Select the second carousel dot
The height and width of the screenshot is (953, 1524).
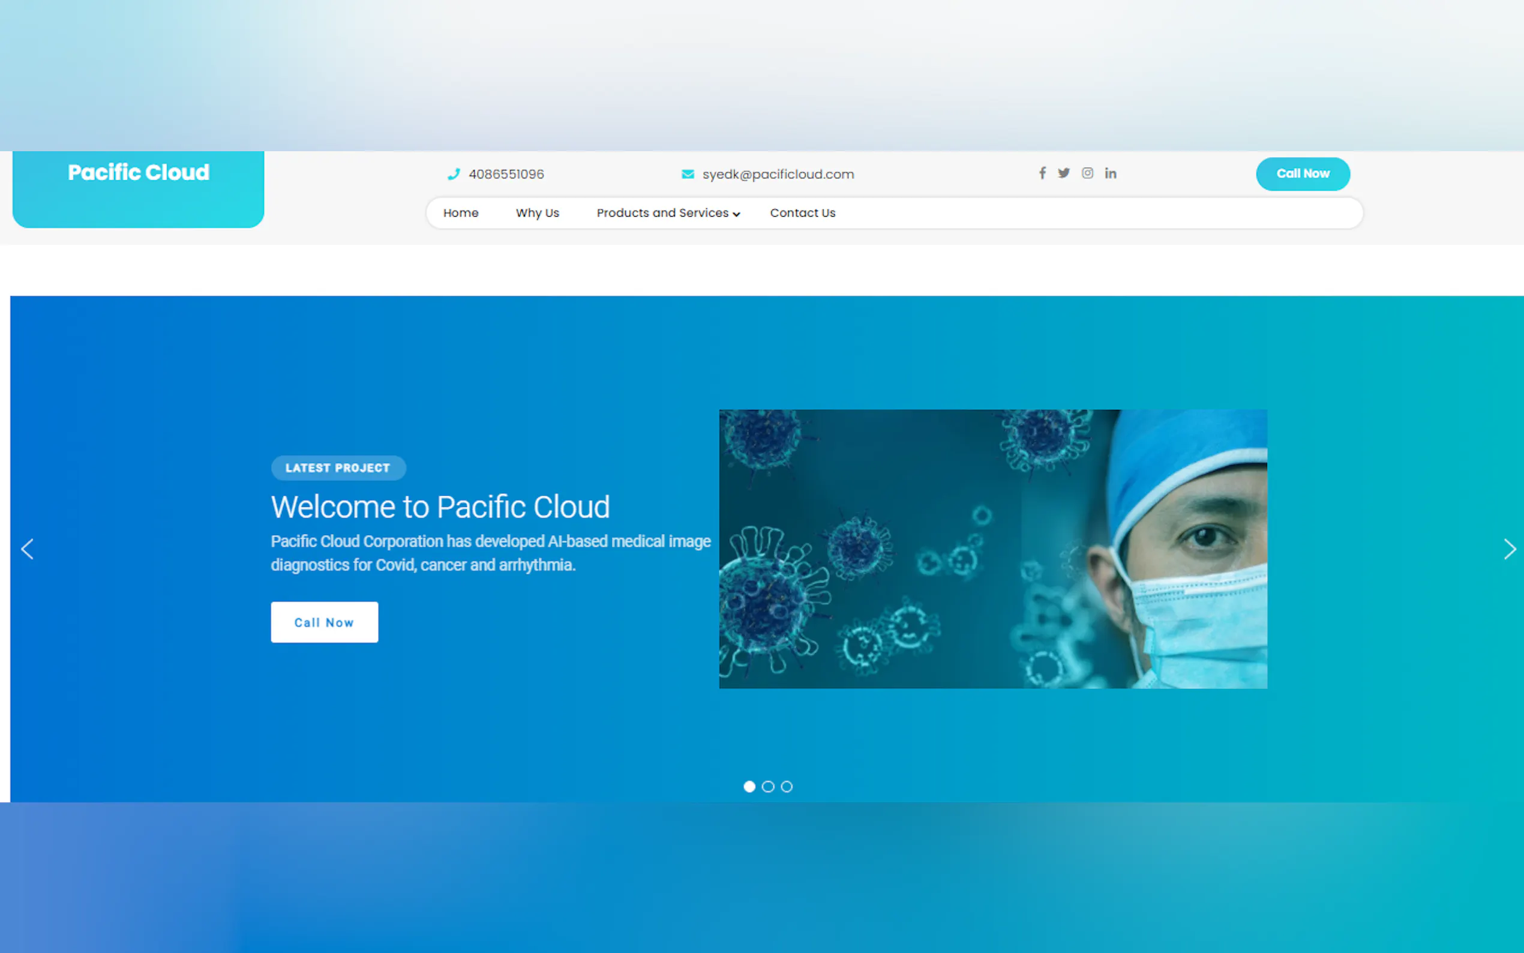pyautogui.click(x=768, y=787)
